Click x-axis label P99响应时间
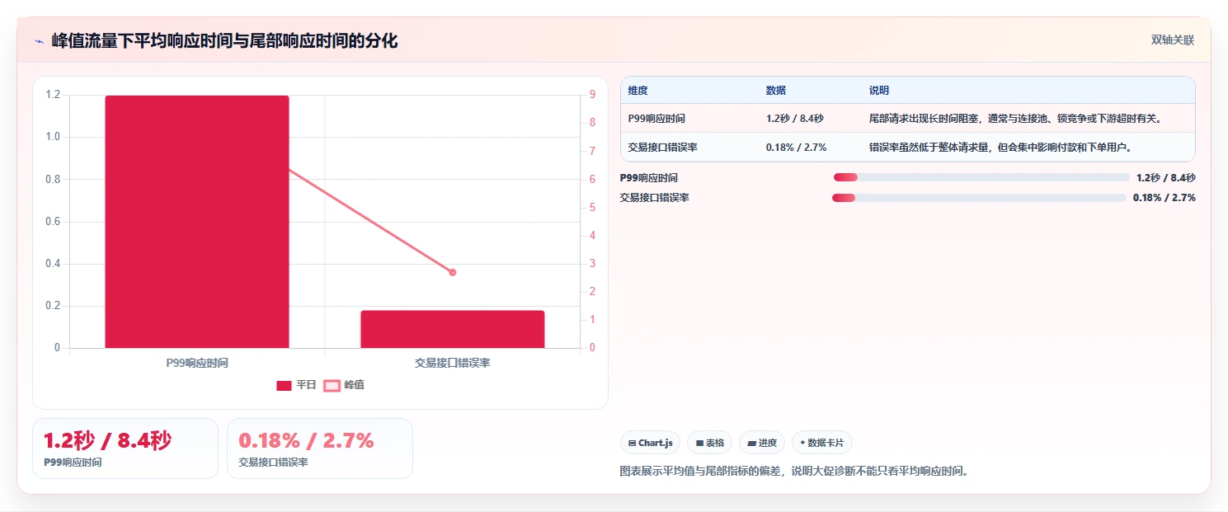The width and height of the screenshot is (1228, 512). pyautogui.click(x=197, y=363)
